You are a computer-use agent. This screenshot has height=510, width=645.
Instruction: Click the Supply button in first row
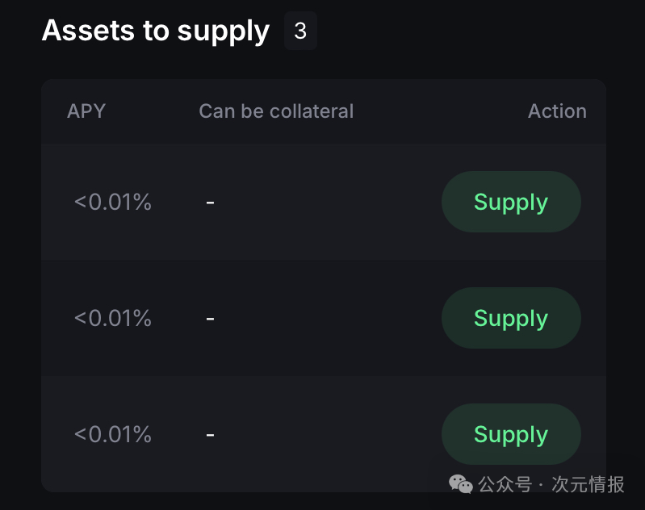pyautogui.click(x=511, y=202)
